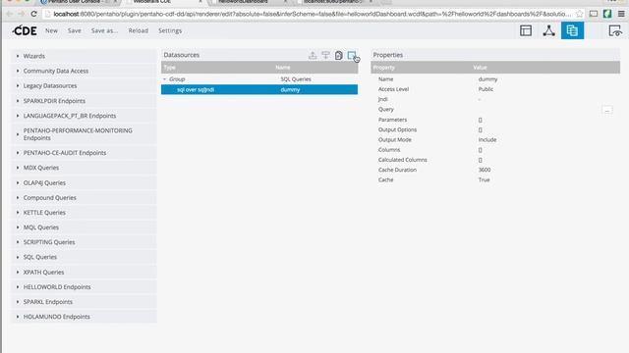Screen dimensions: 629x353
Task: Collapse the Group SQL Queries row
Action: (x=164, y=79)
